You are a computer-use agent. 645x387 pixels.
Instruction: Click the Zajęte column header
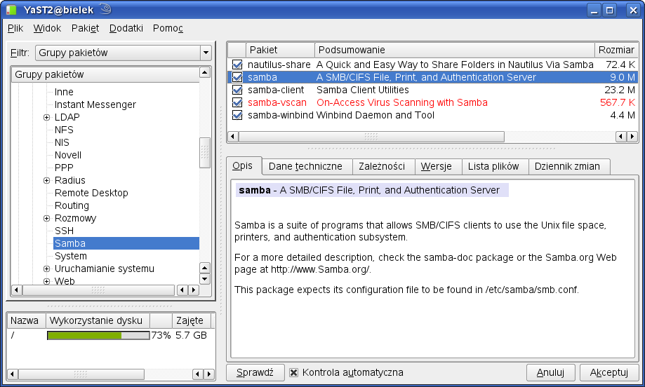192,320
